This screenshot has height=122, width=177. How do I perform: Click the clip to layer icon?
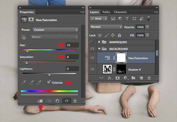pos(40,101)
